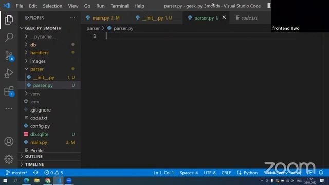Open the Terminal menu
The width and height of the screenshot is (329, 185).
tap(119, 6)
